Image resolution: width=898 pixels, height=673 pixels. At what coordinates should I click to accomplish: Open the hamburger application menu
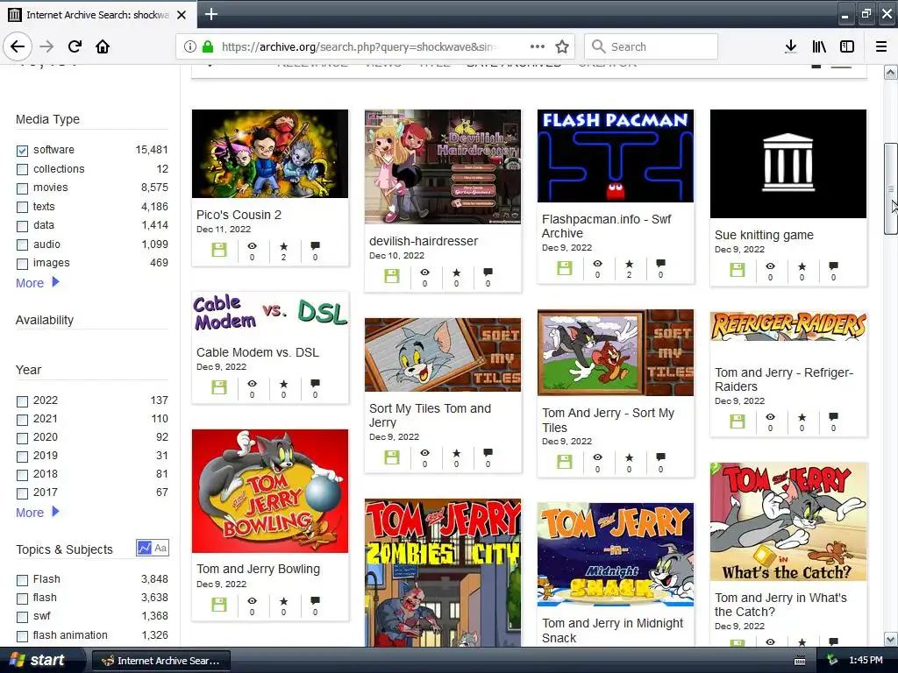pos(881,46)
